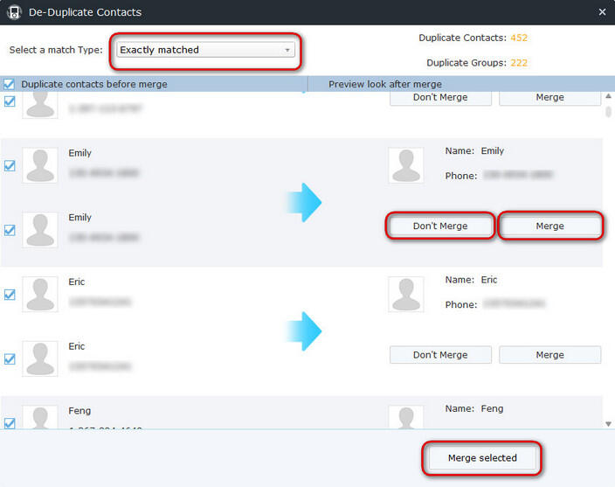
Task: Toggle the select-all checkbox in header row
Action: point(9,84)
